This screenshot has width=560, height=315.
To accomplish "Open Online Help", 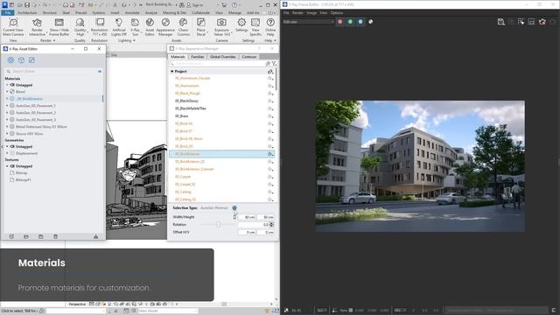I will pyautogui.click(x=270, y=27).
